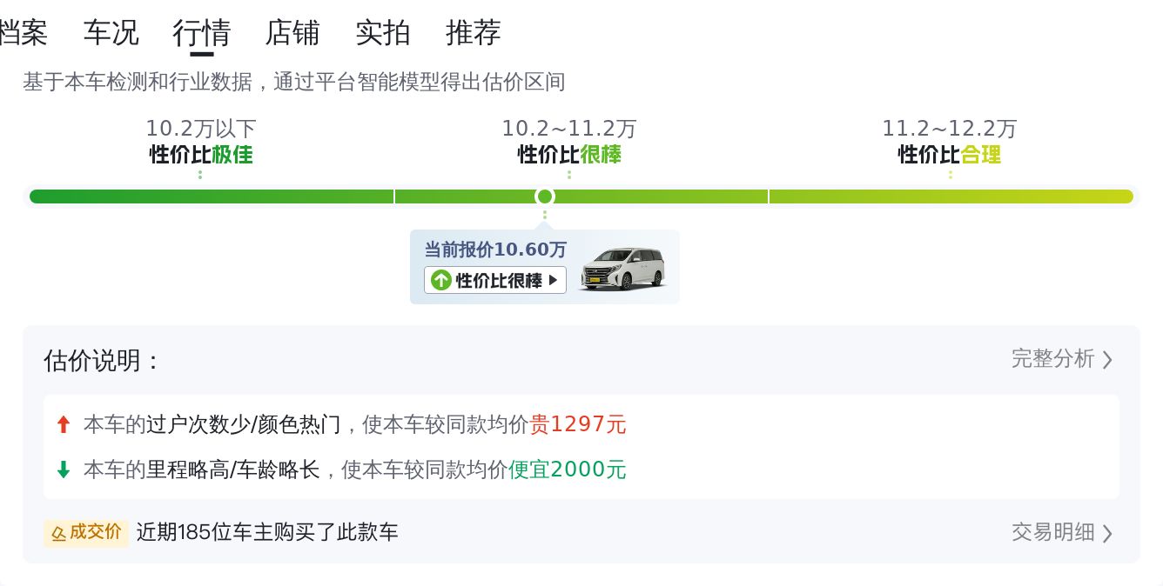The height and width of the screenshot is (586, 1163).
Task: Click the 成交价 badge label
Action: pyautogui.click(x=95, y=532)
